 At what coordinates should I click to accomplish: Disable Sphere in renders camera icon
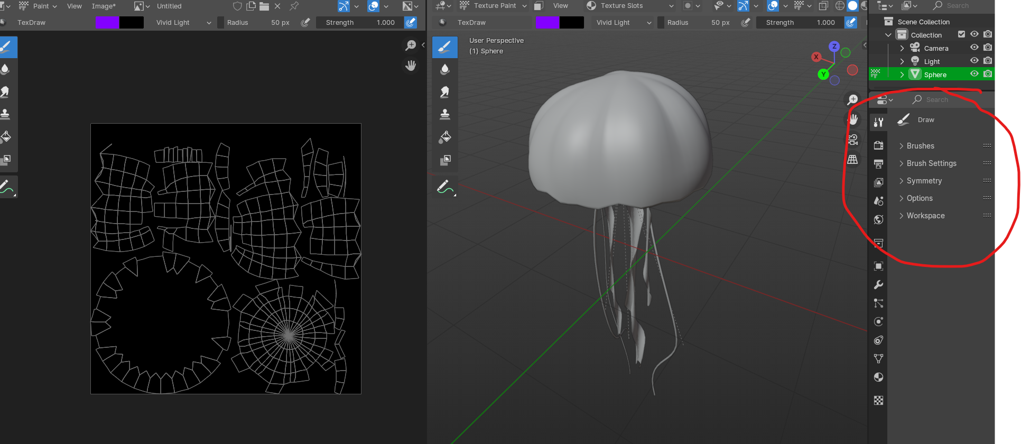988,74
